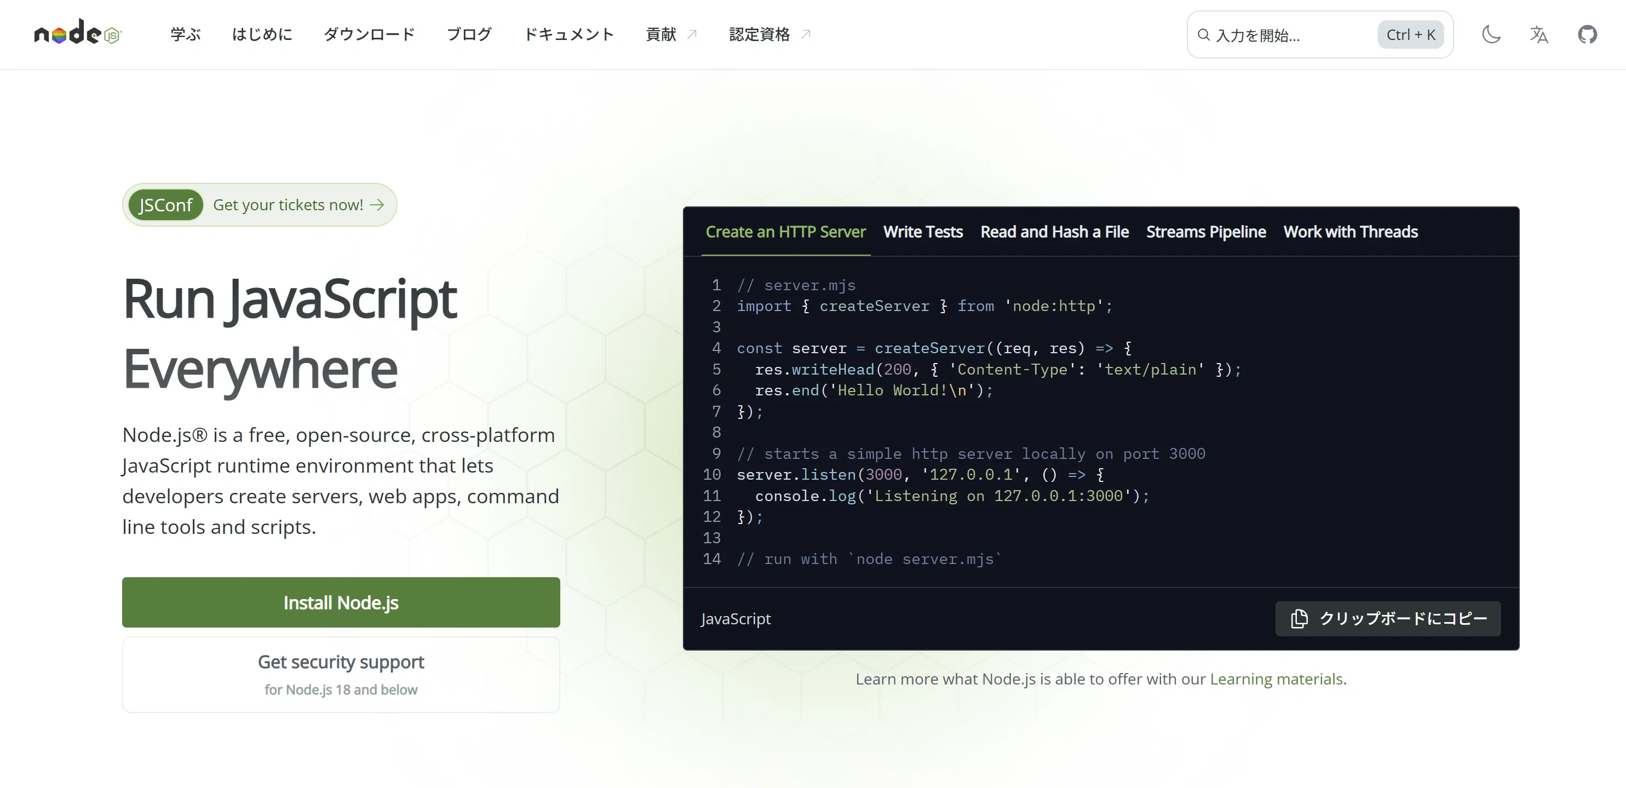Switch to Work with Threads tab

tap(1350, 232)
